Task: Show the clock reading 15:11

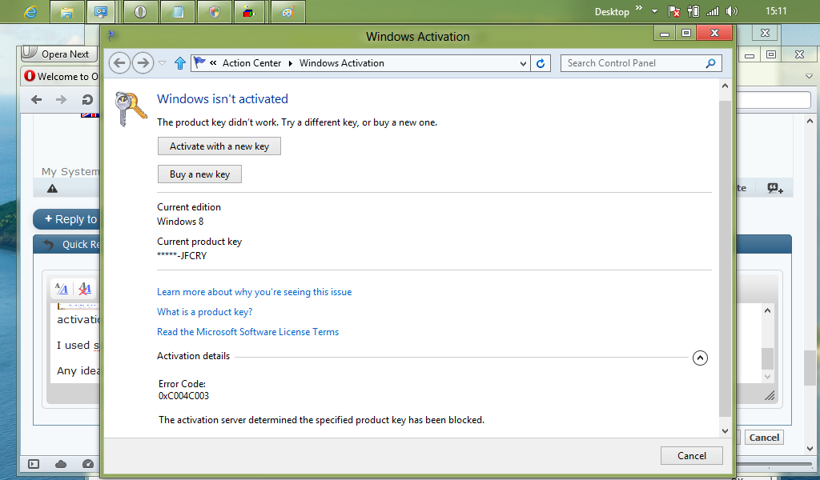Action: coord(776,11)
